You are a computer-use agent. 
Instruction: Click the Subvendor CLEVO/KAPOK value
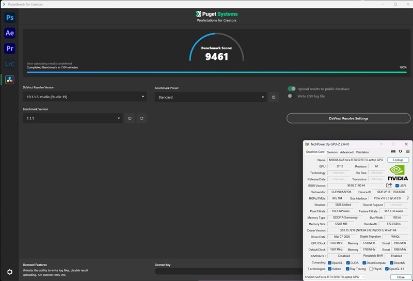[341, 192]
